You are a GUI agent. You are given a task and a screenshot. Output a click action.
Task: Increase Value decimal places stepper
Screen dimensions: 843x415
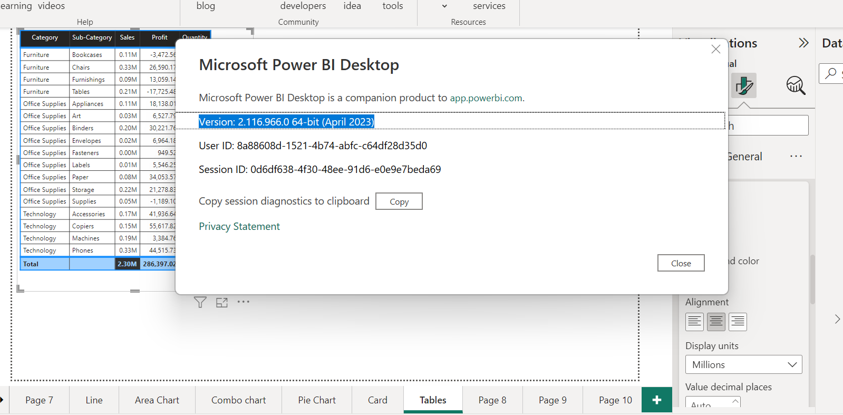coord(735,401)
